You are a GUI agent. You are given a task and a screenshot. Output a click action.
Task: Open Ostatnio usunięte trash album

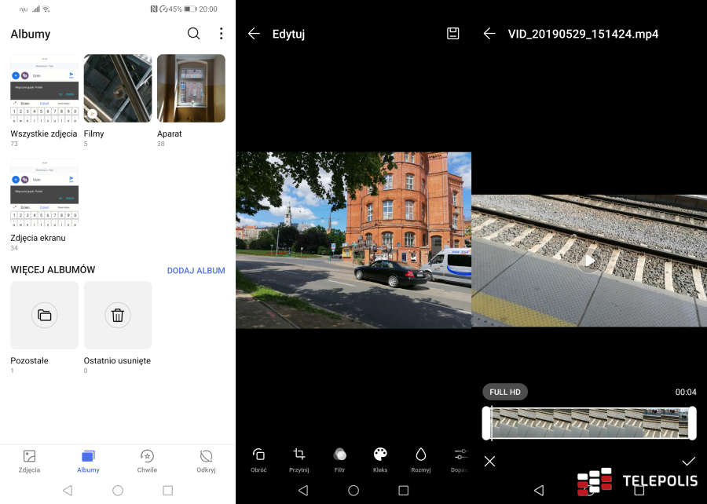tap(118, 315)
